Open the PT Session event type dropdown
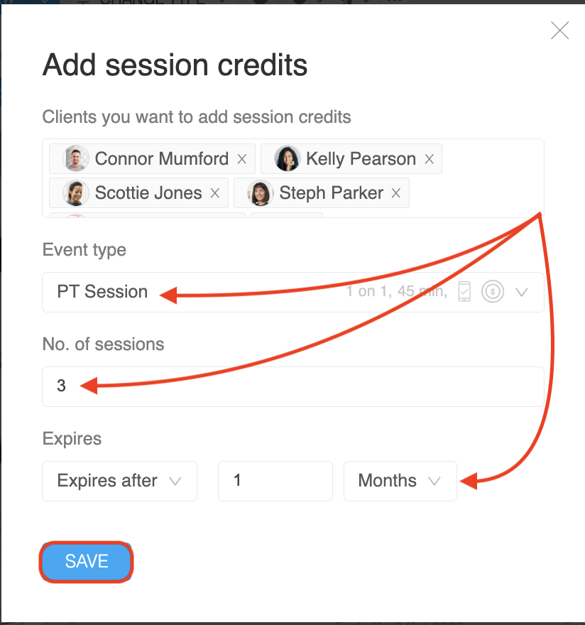Viewport: 585px width, 625px height. (248, 292)
